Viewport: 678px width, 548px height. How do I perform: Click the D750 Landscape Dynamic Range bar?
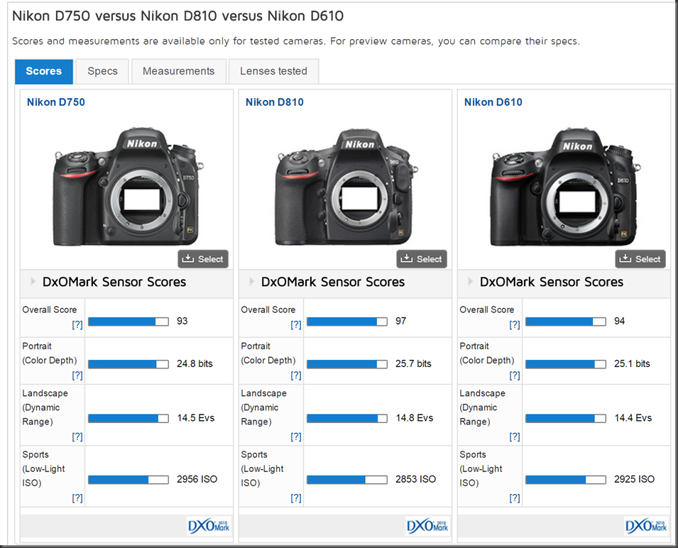point(129,418)
